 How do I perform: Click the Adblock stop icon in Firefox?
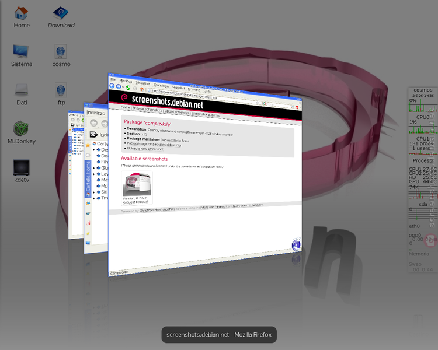tap(297, 107)
